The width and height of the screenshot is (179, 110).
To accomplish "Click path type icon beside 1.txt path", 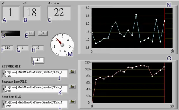I will coord(3,74).
